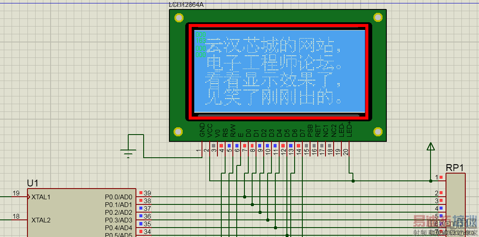
Task: Select U1 pin number 36
Action: click(x=148, y=216)
